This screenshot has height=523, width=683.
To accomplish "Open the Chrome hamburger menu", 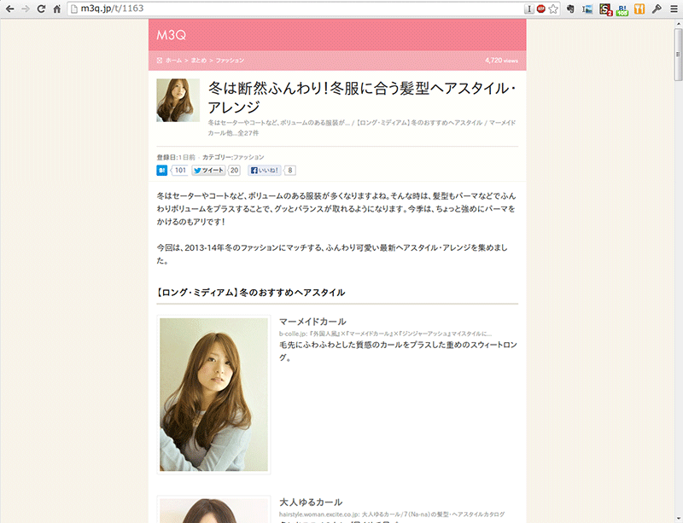I will (674, 9).
